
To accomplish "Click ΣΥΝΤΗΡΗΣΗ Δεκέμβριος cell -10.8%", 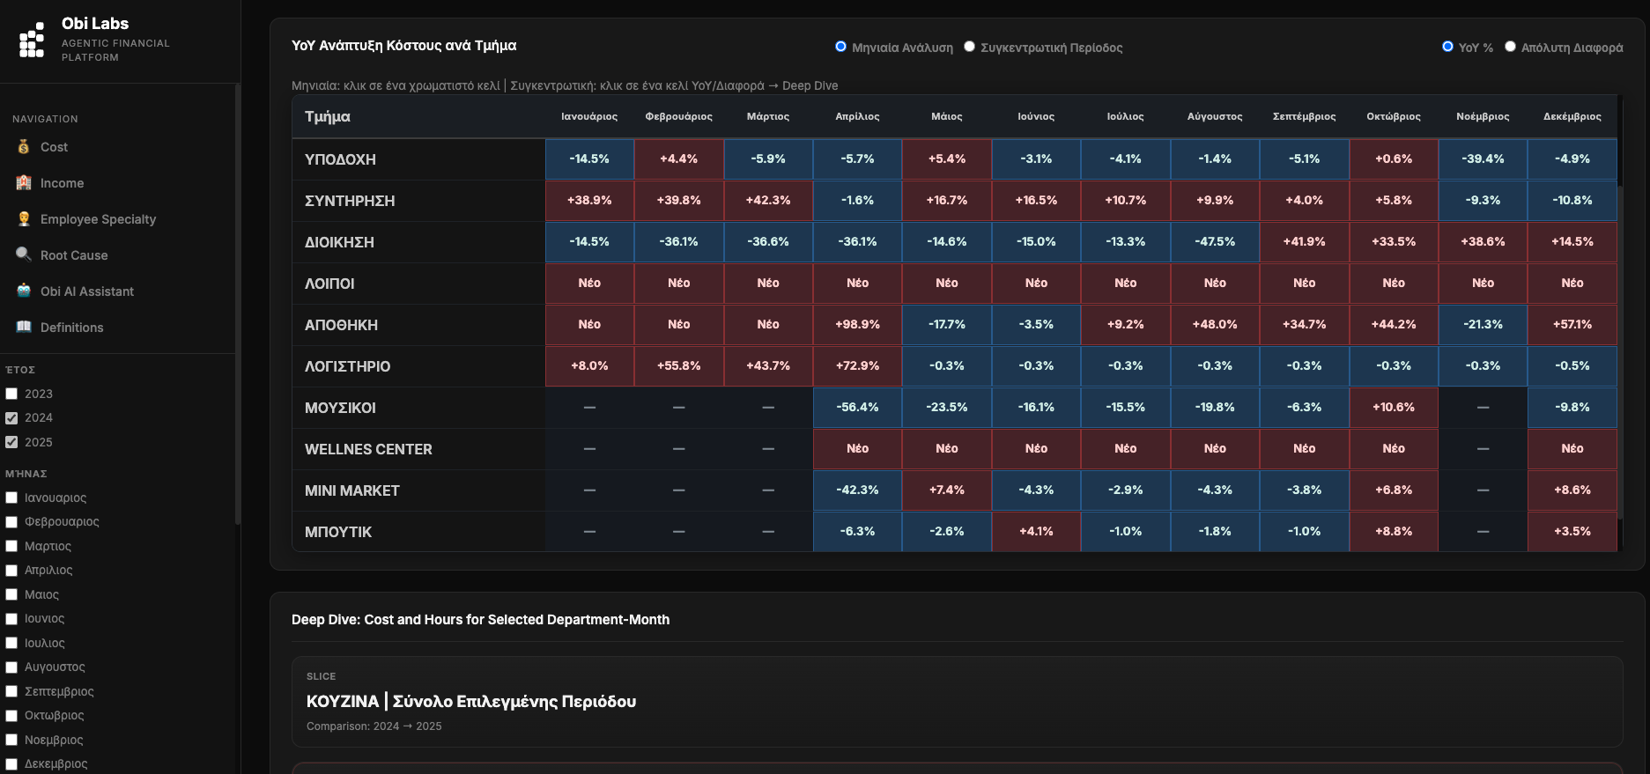I will pyautogui.click(x=1572, y=201).
